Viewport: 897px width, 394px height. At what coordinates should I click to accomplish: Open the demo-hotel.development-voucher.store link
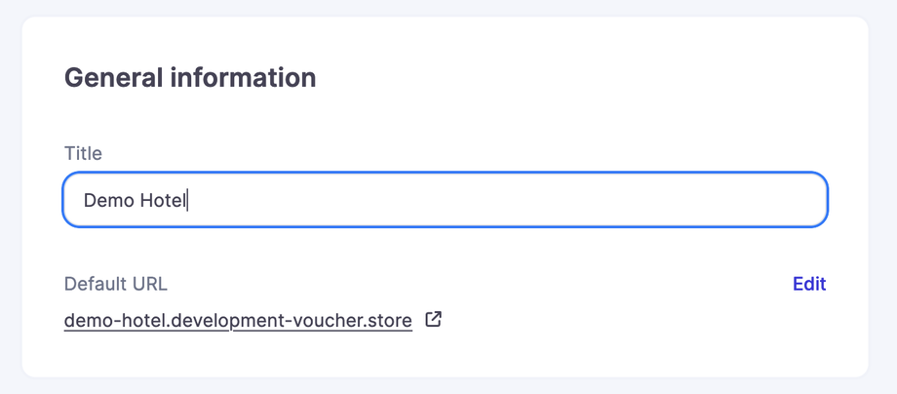click(x=238, y=320)
